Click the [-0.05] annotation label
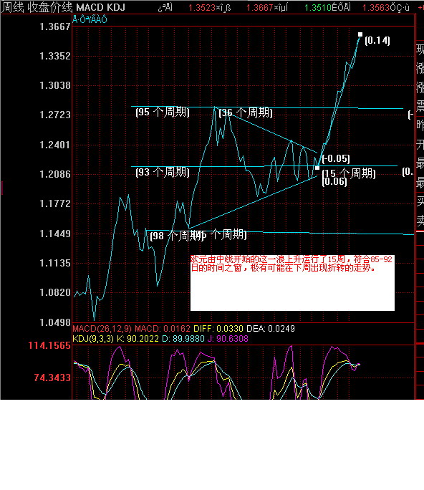424x490 pixels. 336,158
